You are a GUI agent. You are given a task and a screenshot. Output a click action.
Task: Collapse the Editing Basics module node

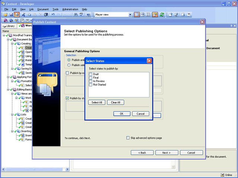[x=8, y=90]
